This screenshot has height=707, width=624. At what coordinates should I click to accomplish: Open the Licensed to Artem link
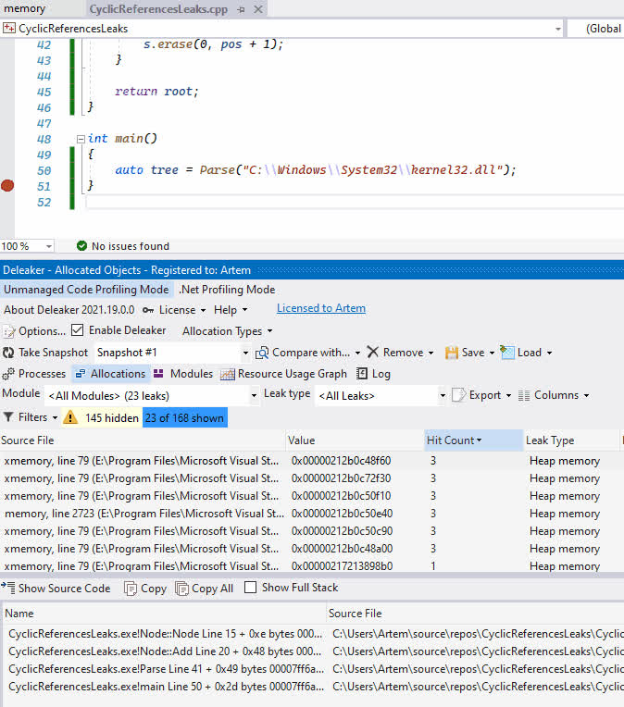click(x=320, y=308)
